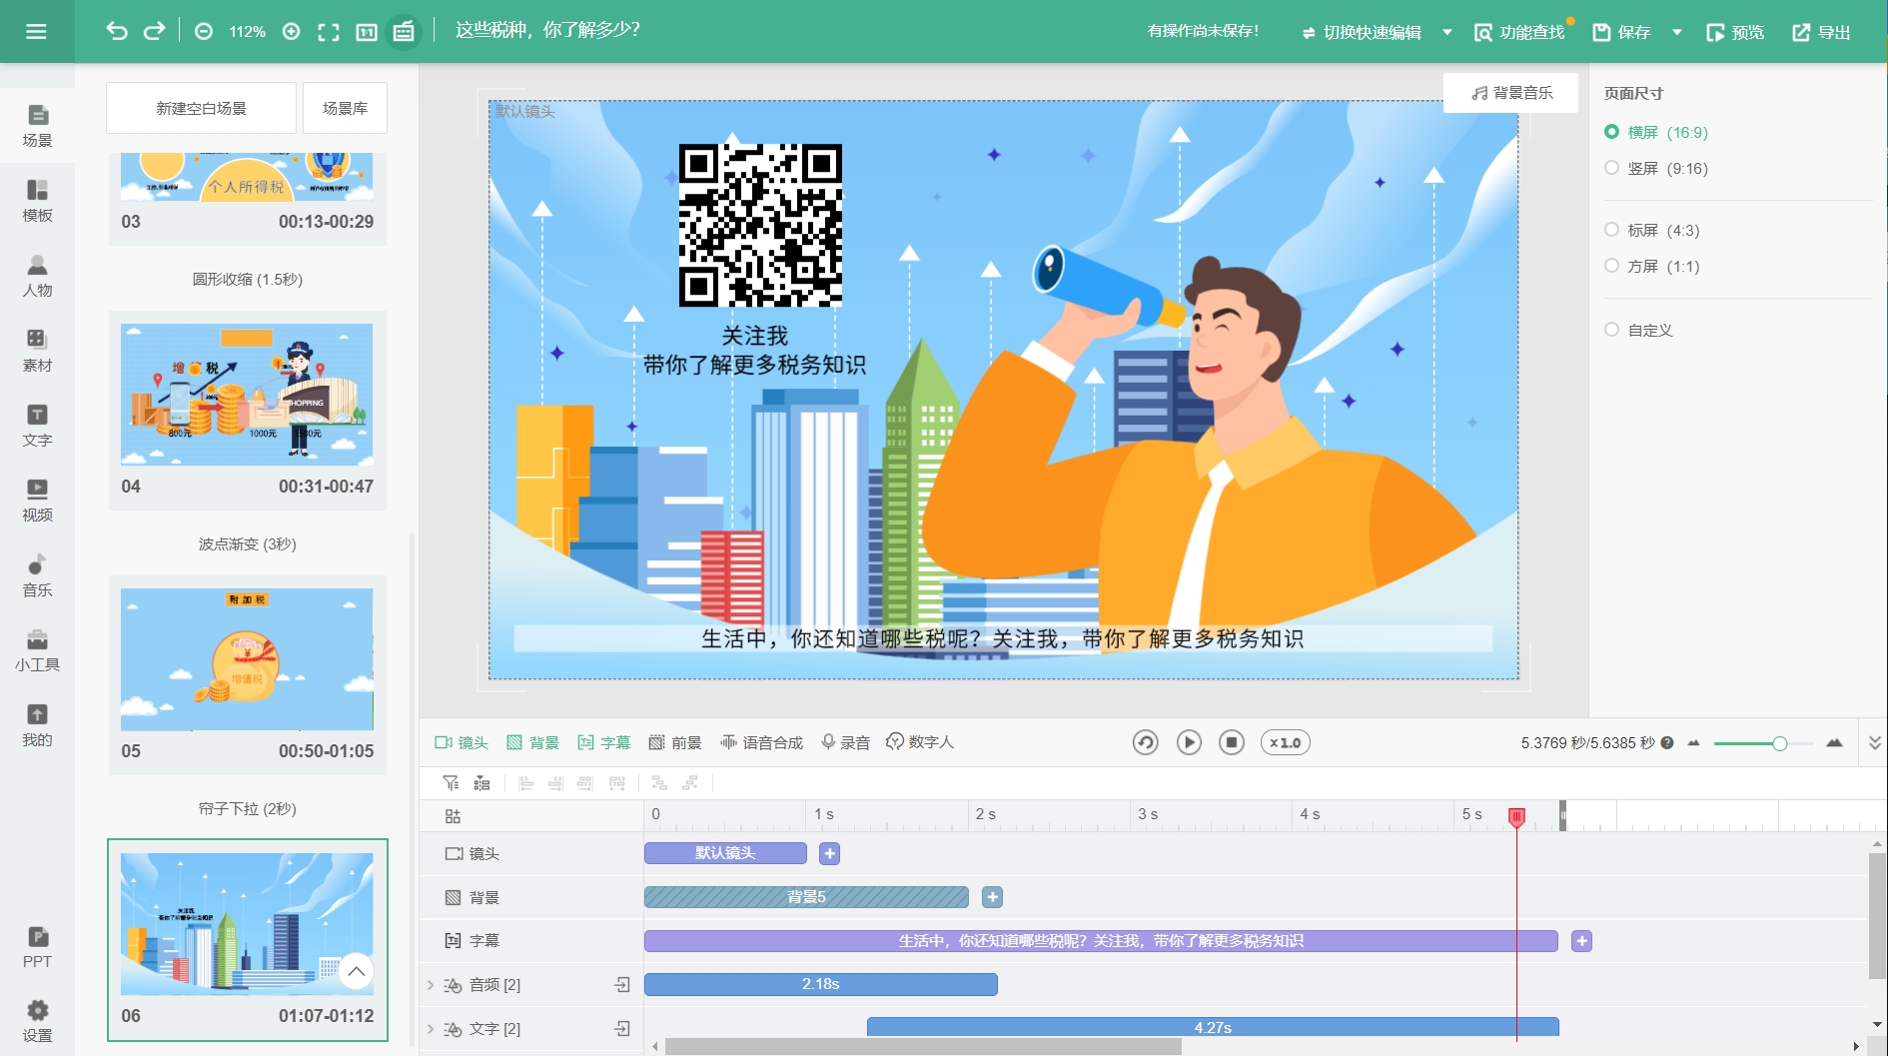The width and height of the screenshot is (1888, 1056).
Task: Switch to the 前景 timeline tab
Action: 674,742
